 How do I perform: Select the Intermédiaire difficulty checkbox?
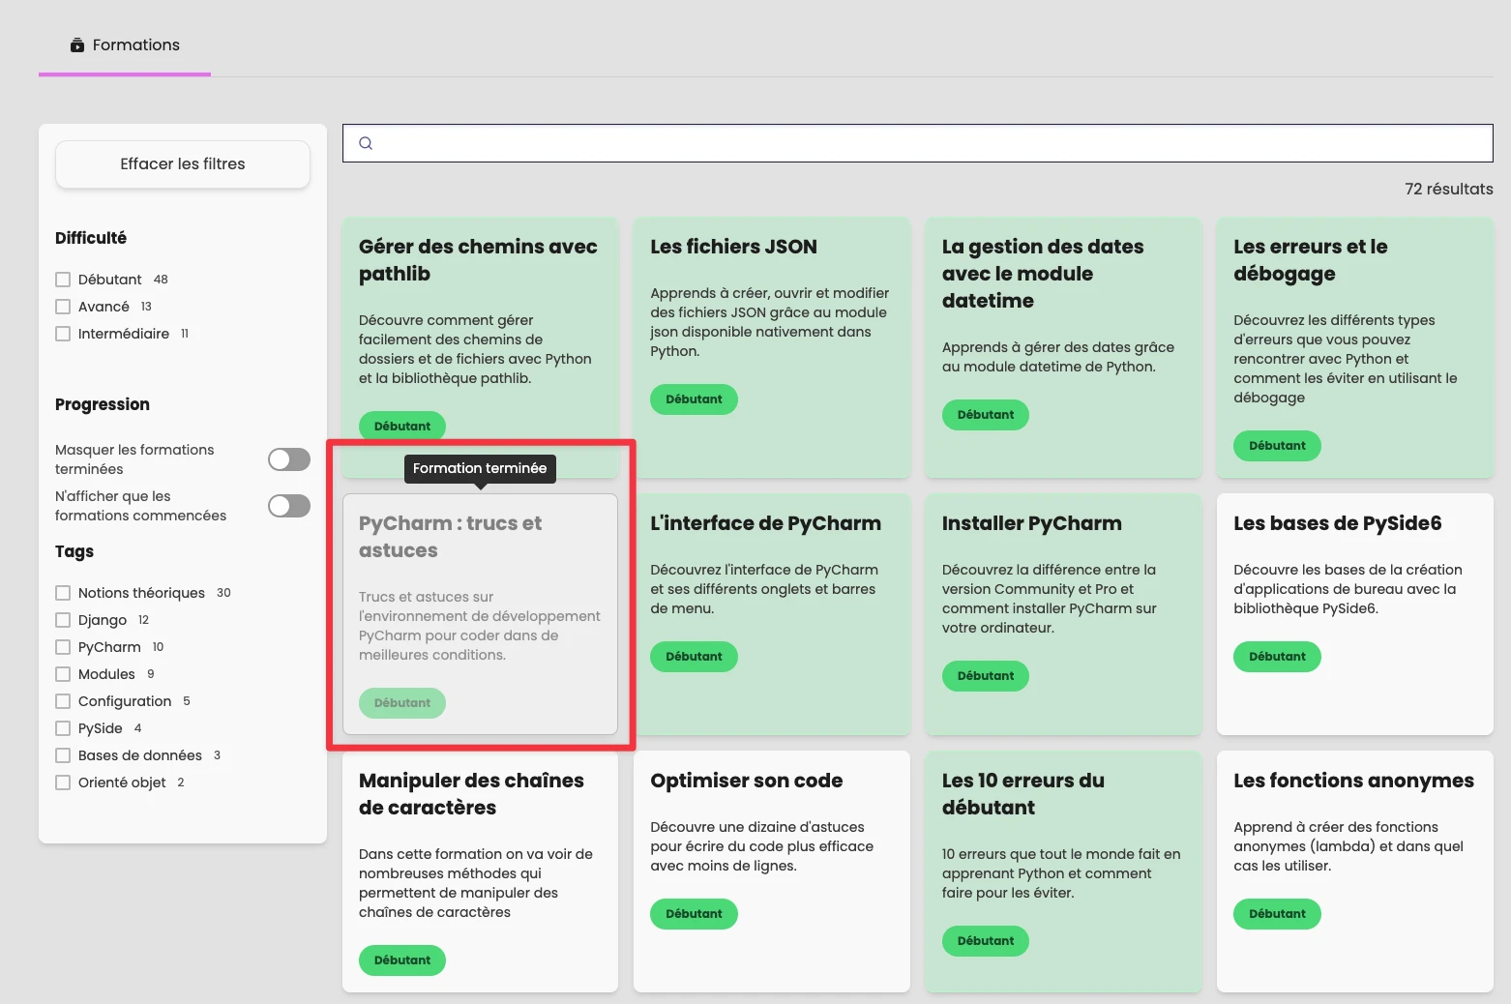tap(63, 334)
